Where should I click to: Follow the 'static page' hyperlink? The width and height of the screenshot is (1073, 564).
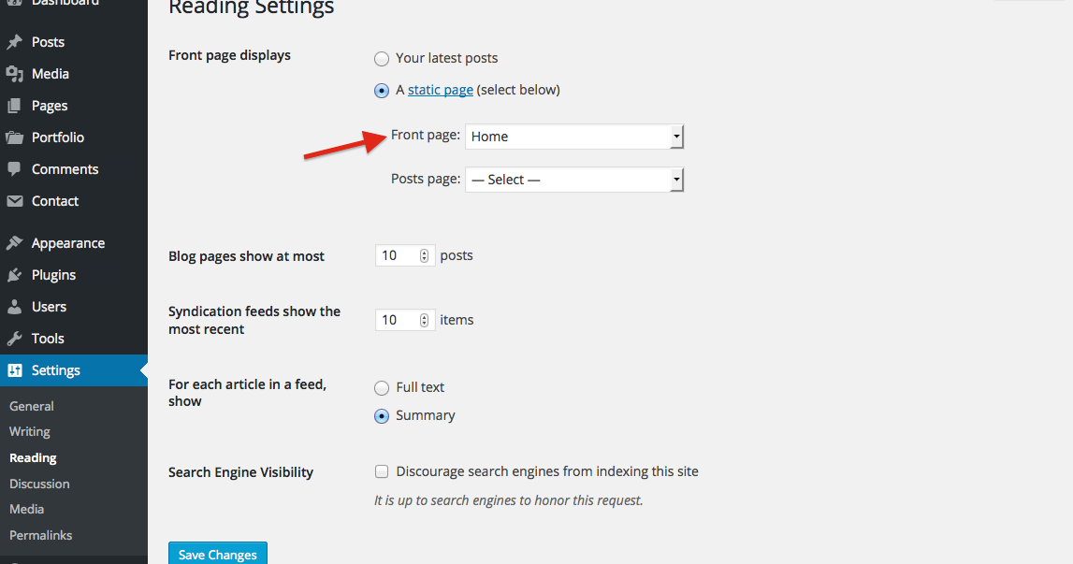(x=440, y=89)
